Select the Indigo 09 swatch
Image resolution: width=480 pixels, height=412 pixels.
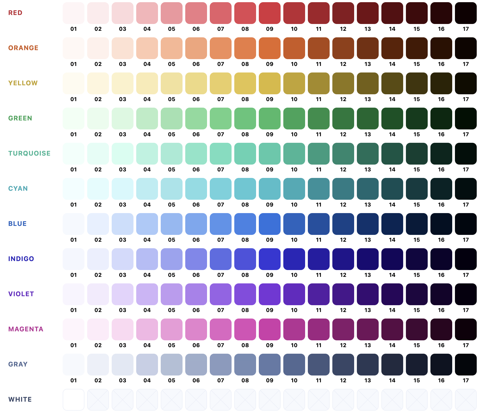click(x=270, y=259)
